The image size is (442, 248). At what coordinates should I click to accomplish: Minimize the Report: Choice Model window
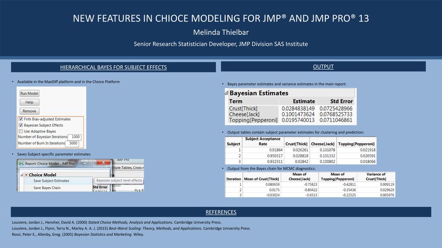click(x=84, y=162)
